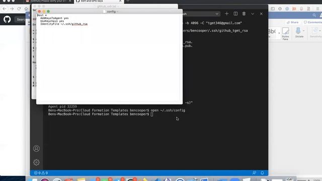Open the browser sidebar/reader icon
Screen dimensions: 322x181
tap(273, 9)
